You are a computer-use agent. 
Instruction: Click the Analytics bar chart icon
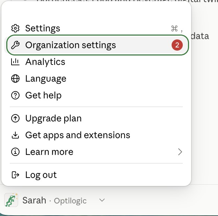coord(15,62)
